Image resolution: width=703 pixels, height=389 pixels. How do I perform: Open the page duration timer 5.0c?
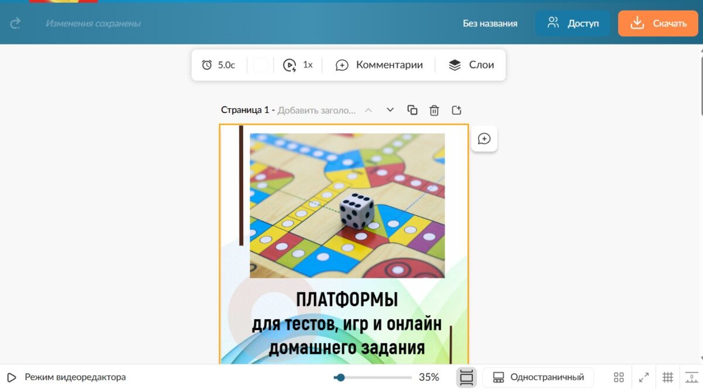(x=218, y=65)
